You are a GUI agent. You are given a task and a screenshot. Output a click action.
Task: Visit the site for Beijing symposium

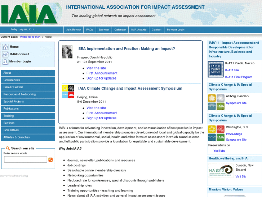click(96, 108)
